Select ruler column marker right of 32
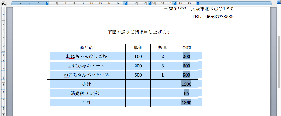 [198, 3]
